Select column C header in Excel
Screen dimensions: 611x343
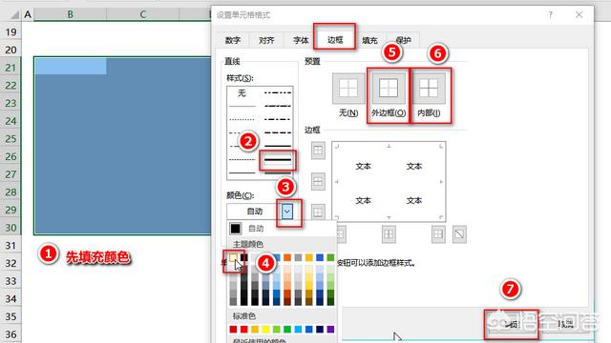point(142,15)
